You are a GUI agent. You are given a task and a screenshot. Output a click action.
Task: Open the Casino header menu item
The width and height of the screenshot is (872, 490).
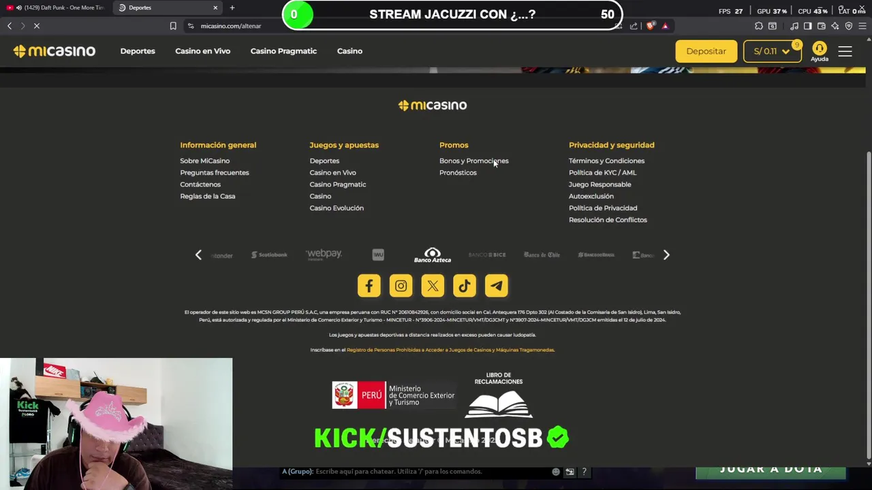(349, 51)
